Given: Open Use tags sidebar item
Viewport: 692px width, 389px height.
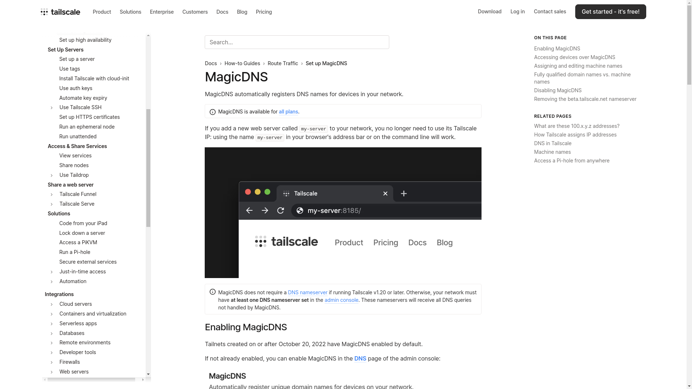Looking at the screenshot, I should point(70,69).
